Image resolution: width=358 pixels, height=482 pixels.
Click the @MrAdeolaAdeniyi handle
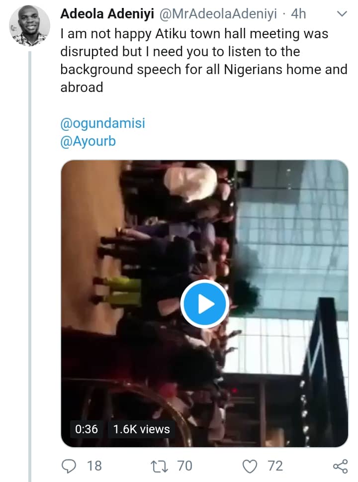point(217,14)
